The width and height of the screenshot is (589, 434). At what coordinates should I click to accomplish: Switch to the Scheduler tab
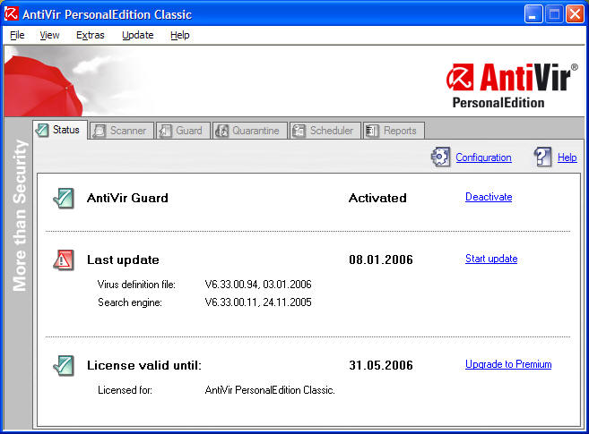point(325,131)
